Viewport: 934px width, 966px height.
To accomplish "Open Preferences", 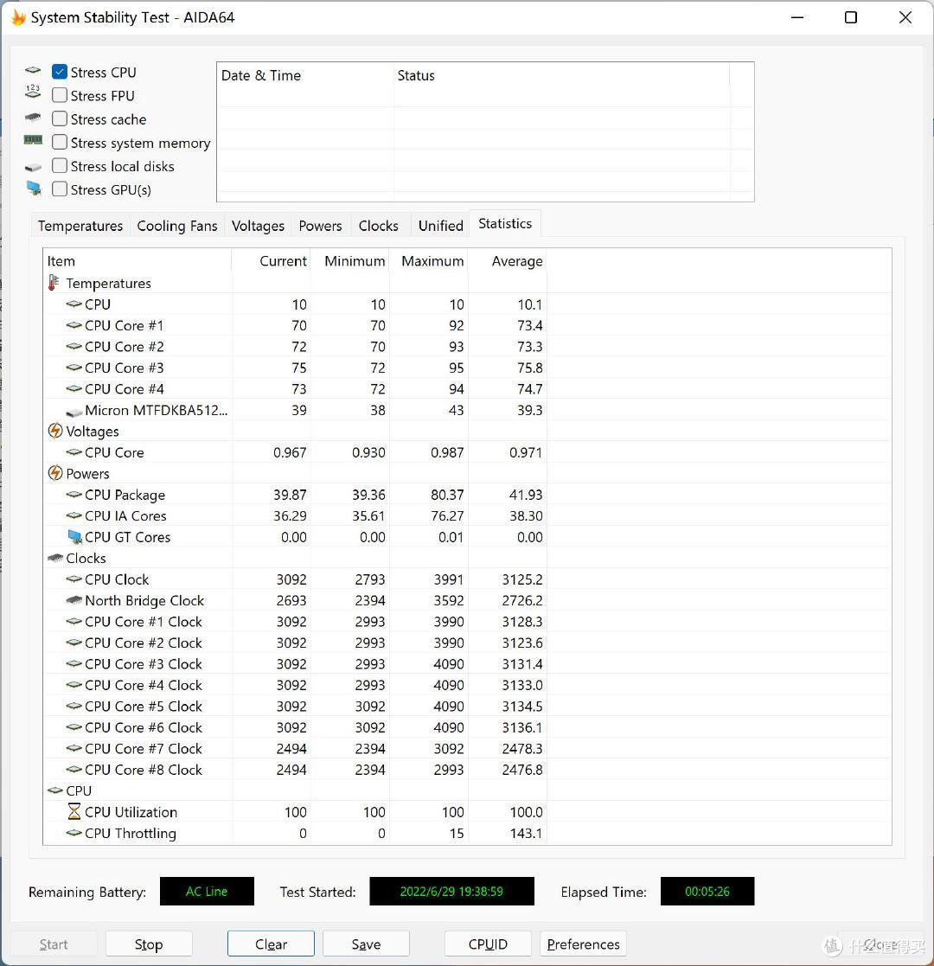I will click(584, 944).
